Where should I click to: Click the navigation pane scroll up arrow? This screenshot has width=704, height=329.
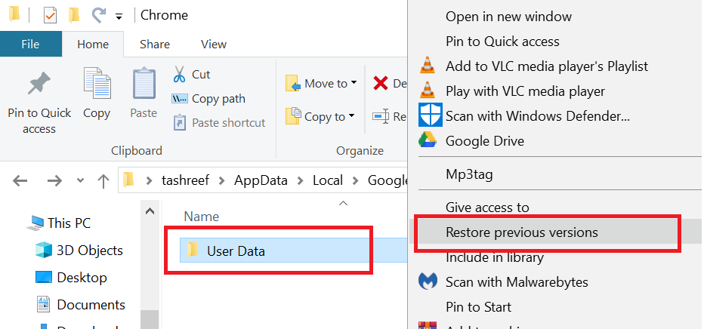150,211
